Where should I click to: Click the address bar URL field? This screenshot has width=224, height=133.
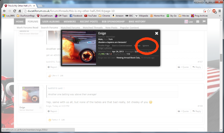click(x=112, y=11)
